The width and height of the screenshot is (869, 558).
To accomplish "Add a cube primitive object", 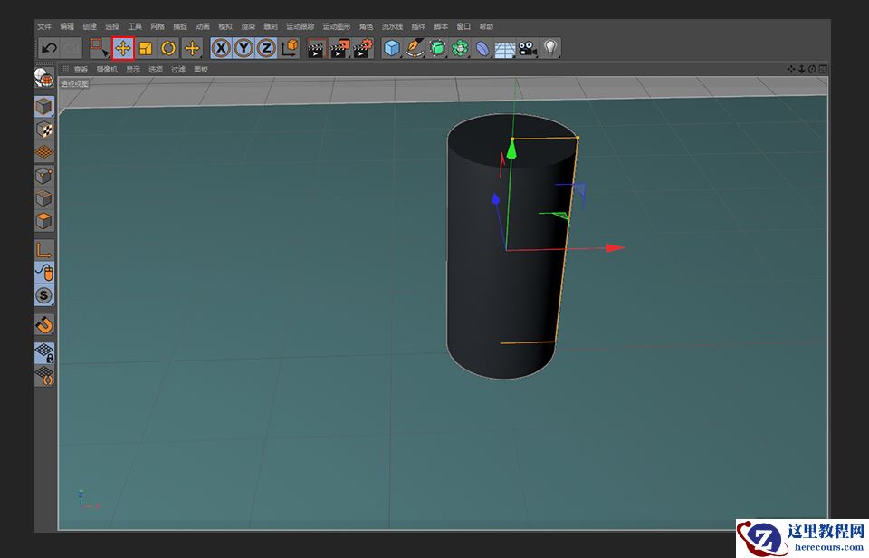I will pos(391,48).
